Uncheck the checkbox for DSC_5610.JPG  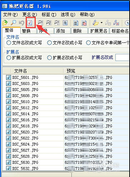coord(9,102)
